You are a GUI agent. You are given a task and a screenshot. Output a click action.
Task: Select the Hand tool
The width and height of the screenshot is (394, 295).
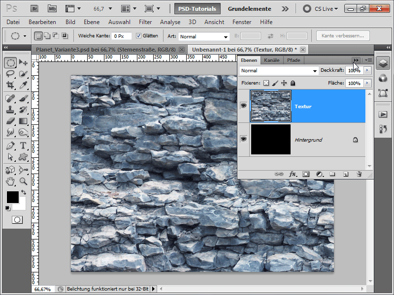pyautogui.click(x=10, y=181)
